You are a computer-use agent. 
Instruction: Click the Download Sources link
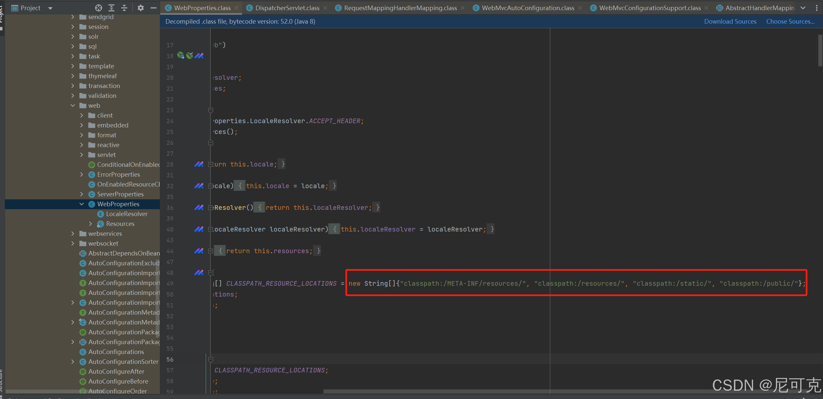[x=730, y=21]
